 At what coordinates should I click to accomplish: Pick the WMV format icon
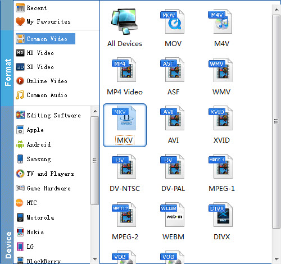point(220,70)
